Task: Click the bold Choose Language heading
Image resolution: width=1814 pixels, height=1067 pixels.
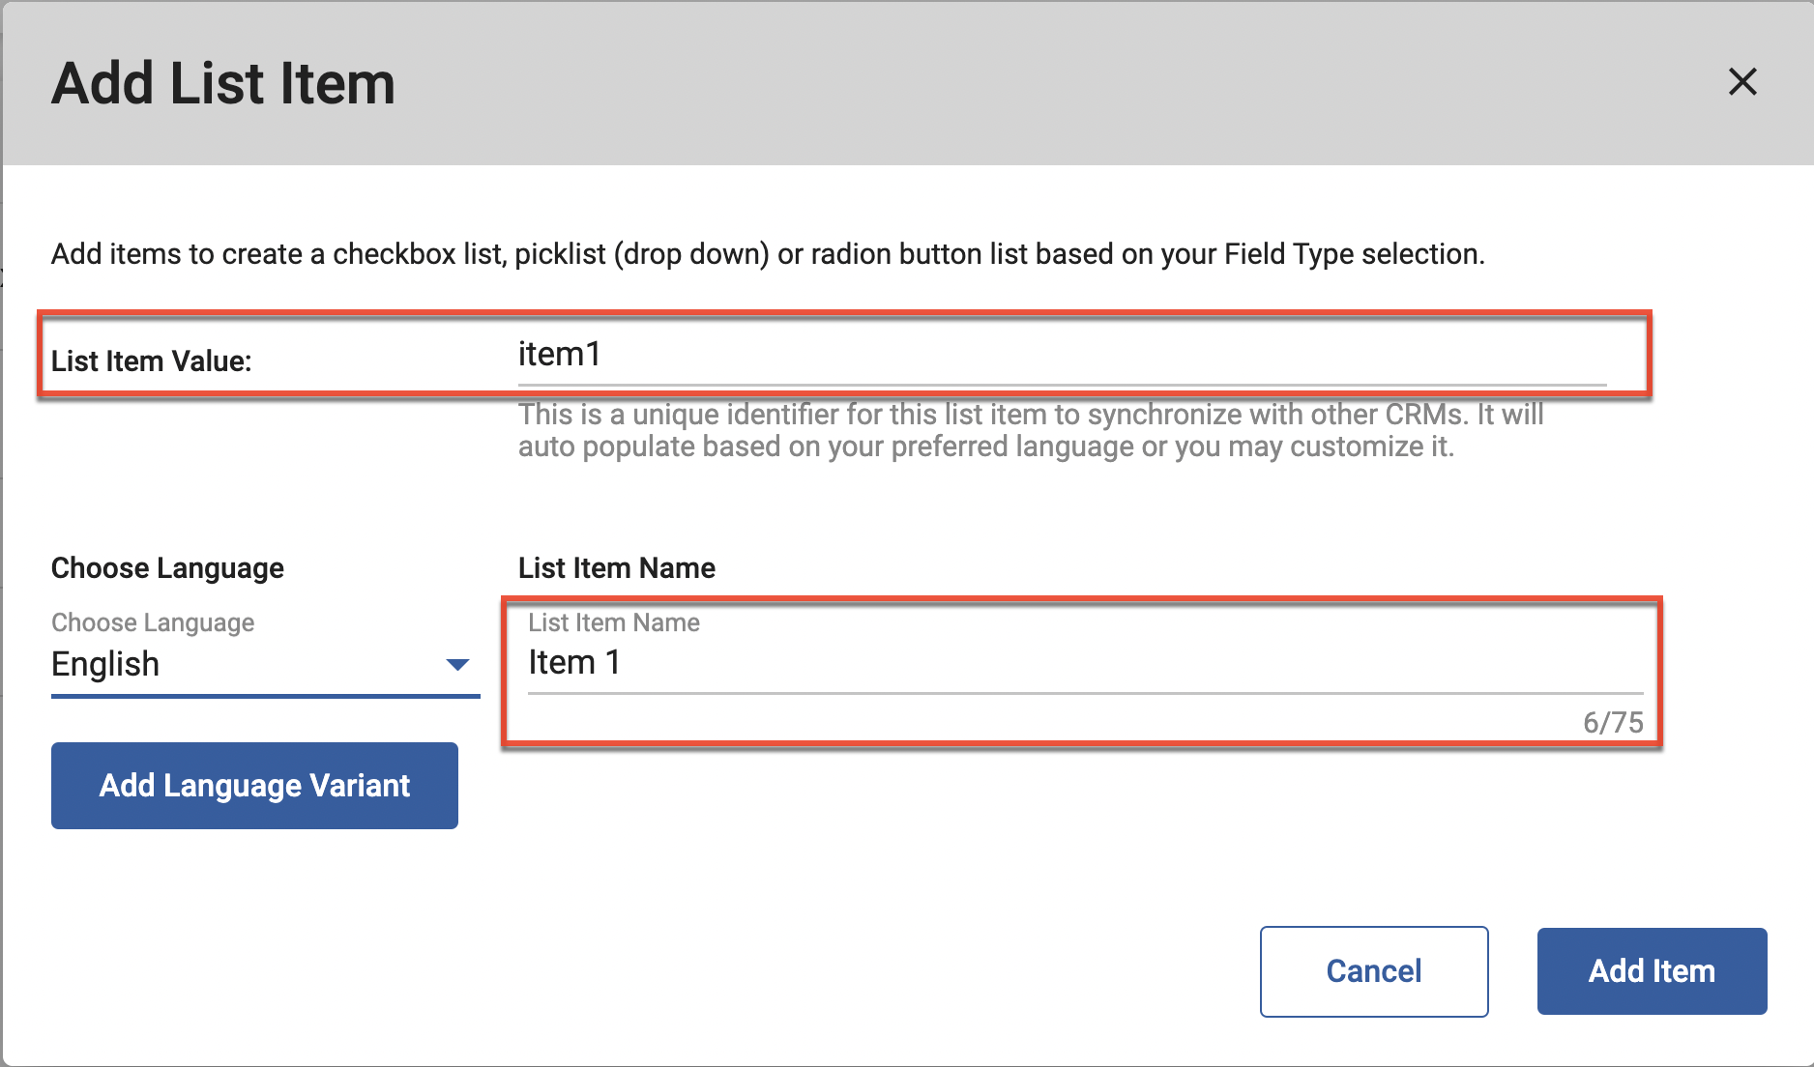Action: point(167,568)
